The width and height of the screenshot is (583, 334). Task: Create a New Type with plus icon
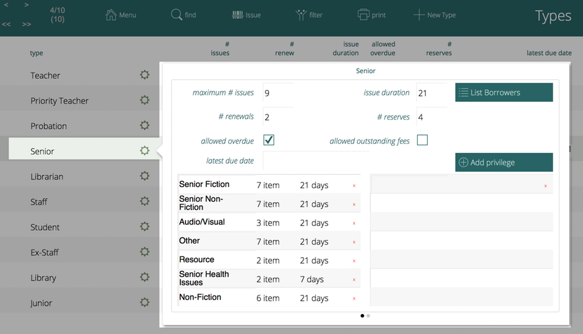coord(419,15)
